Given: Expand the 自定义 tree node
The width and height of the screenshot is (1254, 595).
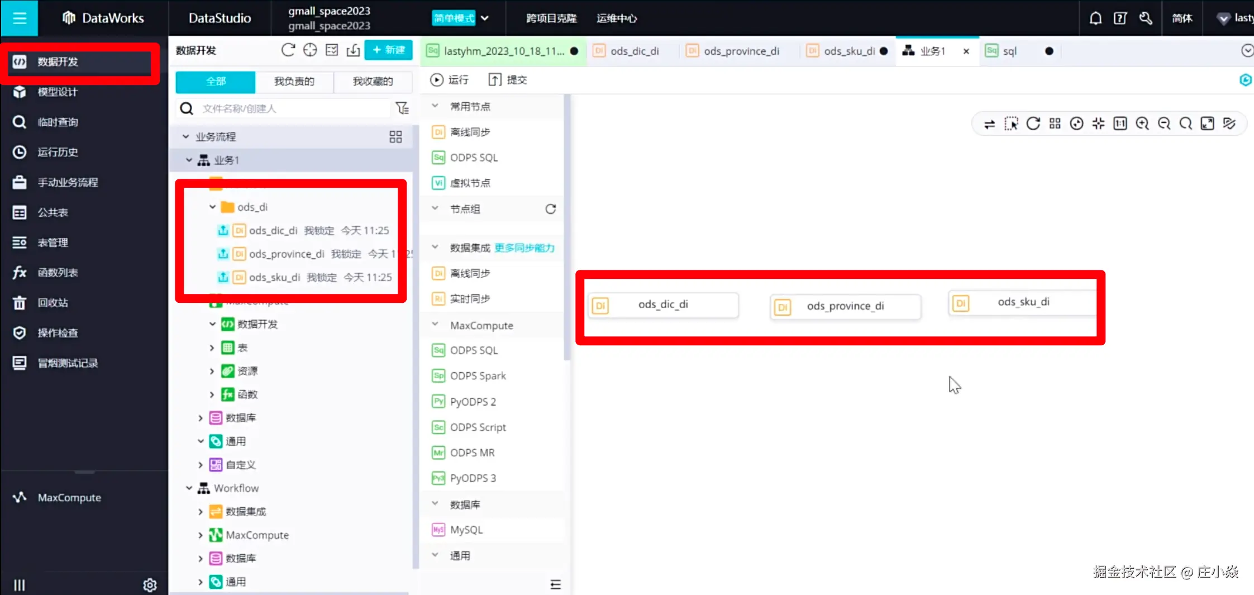Looking at the screenshot, I should [201, 465].
